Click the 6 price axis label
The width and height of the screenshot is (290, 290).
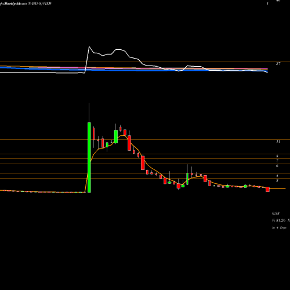277,166
